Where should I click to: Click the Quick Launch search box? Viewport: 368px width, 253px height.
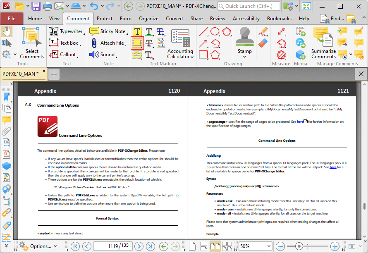click(x=249, y=6)
